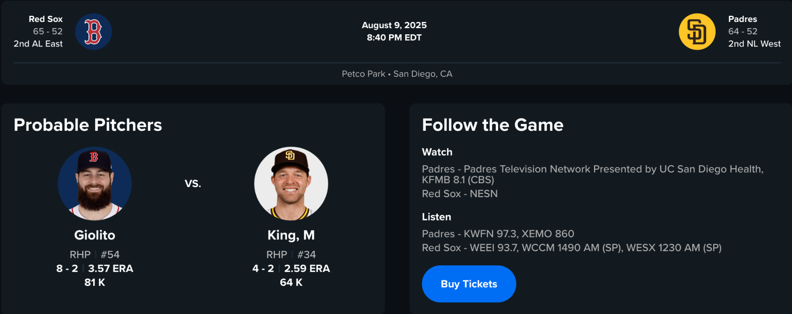The height and width of the screenshot is (314, 792).
Task: Click the Red Sox 65 - 52 record
Action: (48, 31)
